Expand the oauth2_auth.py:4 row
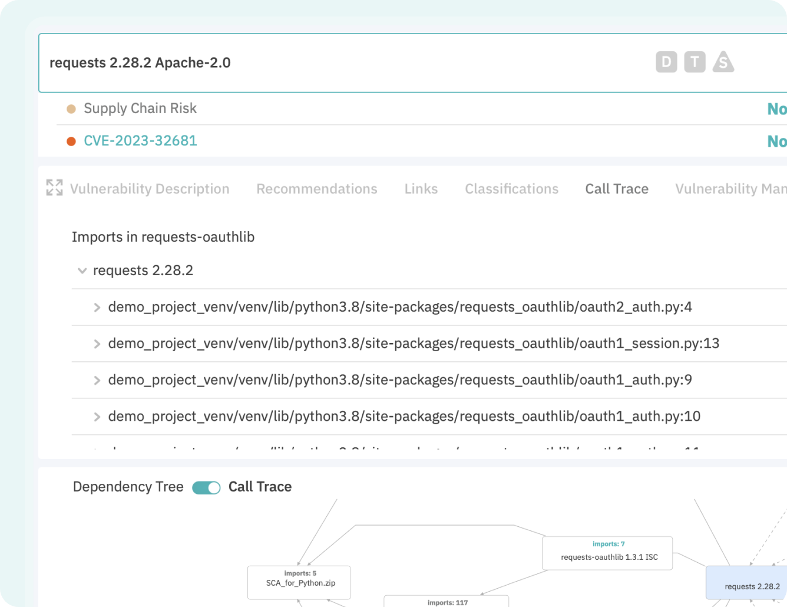Viewport: 787px width, 607px height. pos(97,308)
